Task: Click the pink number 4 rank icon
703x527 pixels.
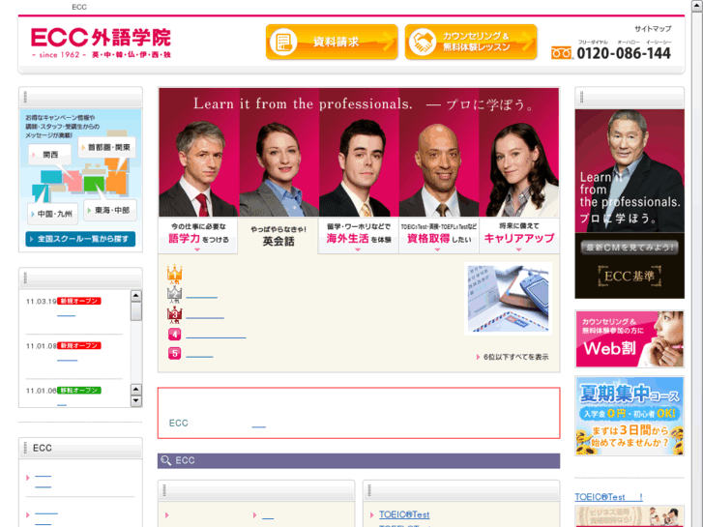Action: 174,335
